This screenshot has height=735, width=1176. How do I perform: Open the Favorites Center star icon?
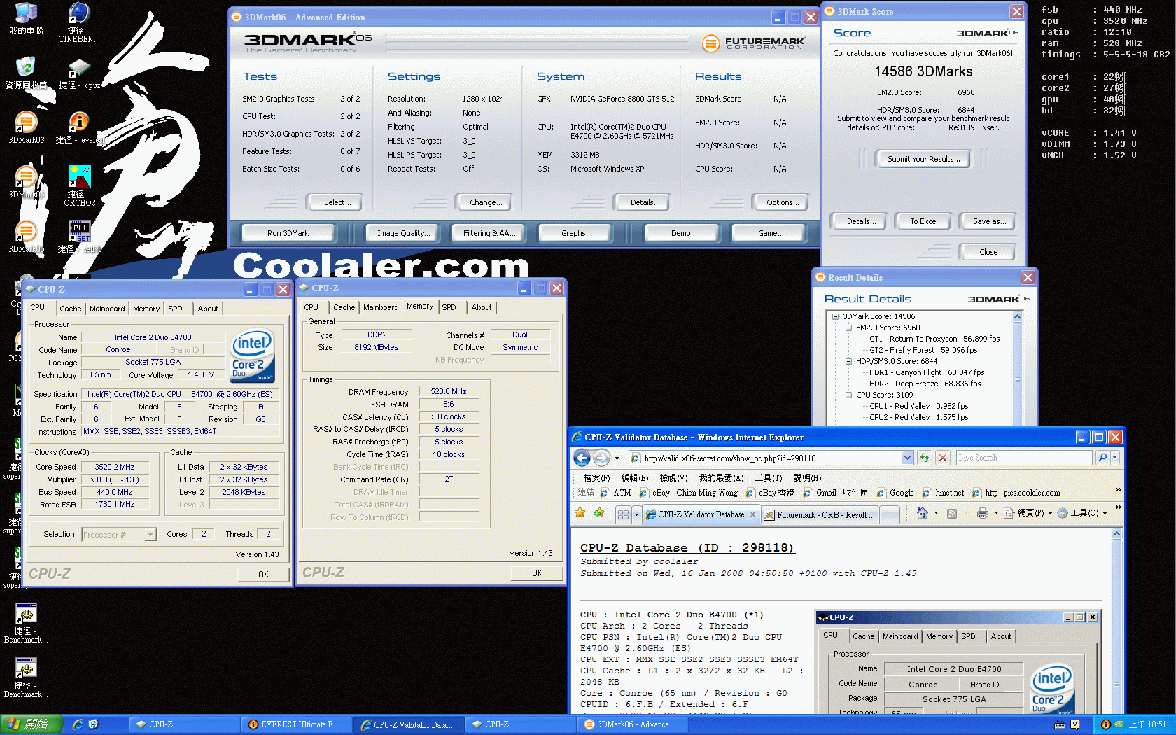pos(580,513)
